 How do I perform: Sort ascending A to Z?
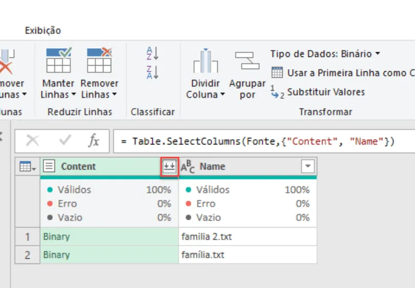153,53
